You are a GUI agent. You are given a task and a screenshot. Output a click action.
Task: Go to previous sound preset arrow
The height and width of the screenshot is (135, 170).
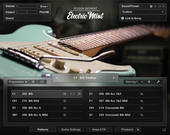click(x=160, y=6)
